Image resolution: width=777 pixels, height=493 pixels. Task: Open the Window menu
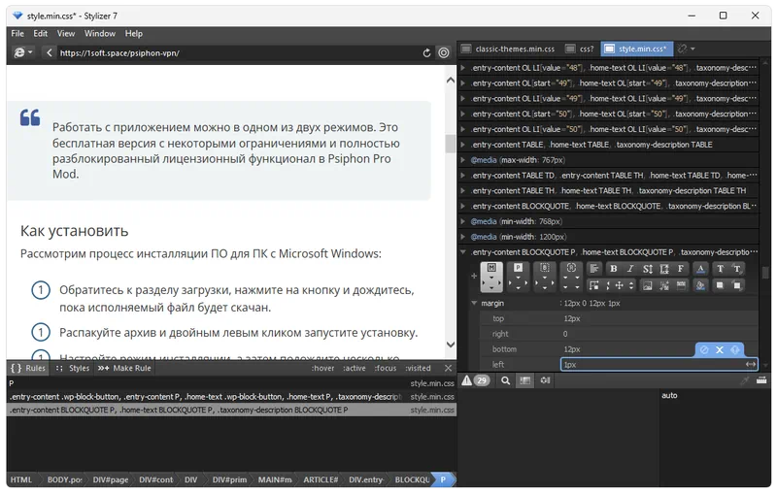point(100,33)
